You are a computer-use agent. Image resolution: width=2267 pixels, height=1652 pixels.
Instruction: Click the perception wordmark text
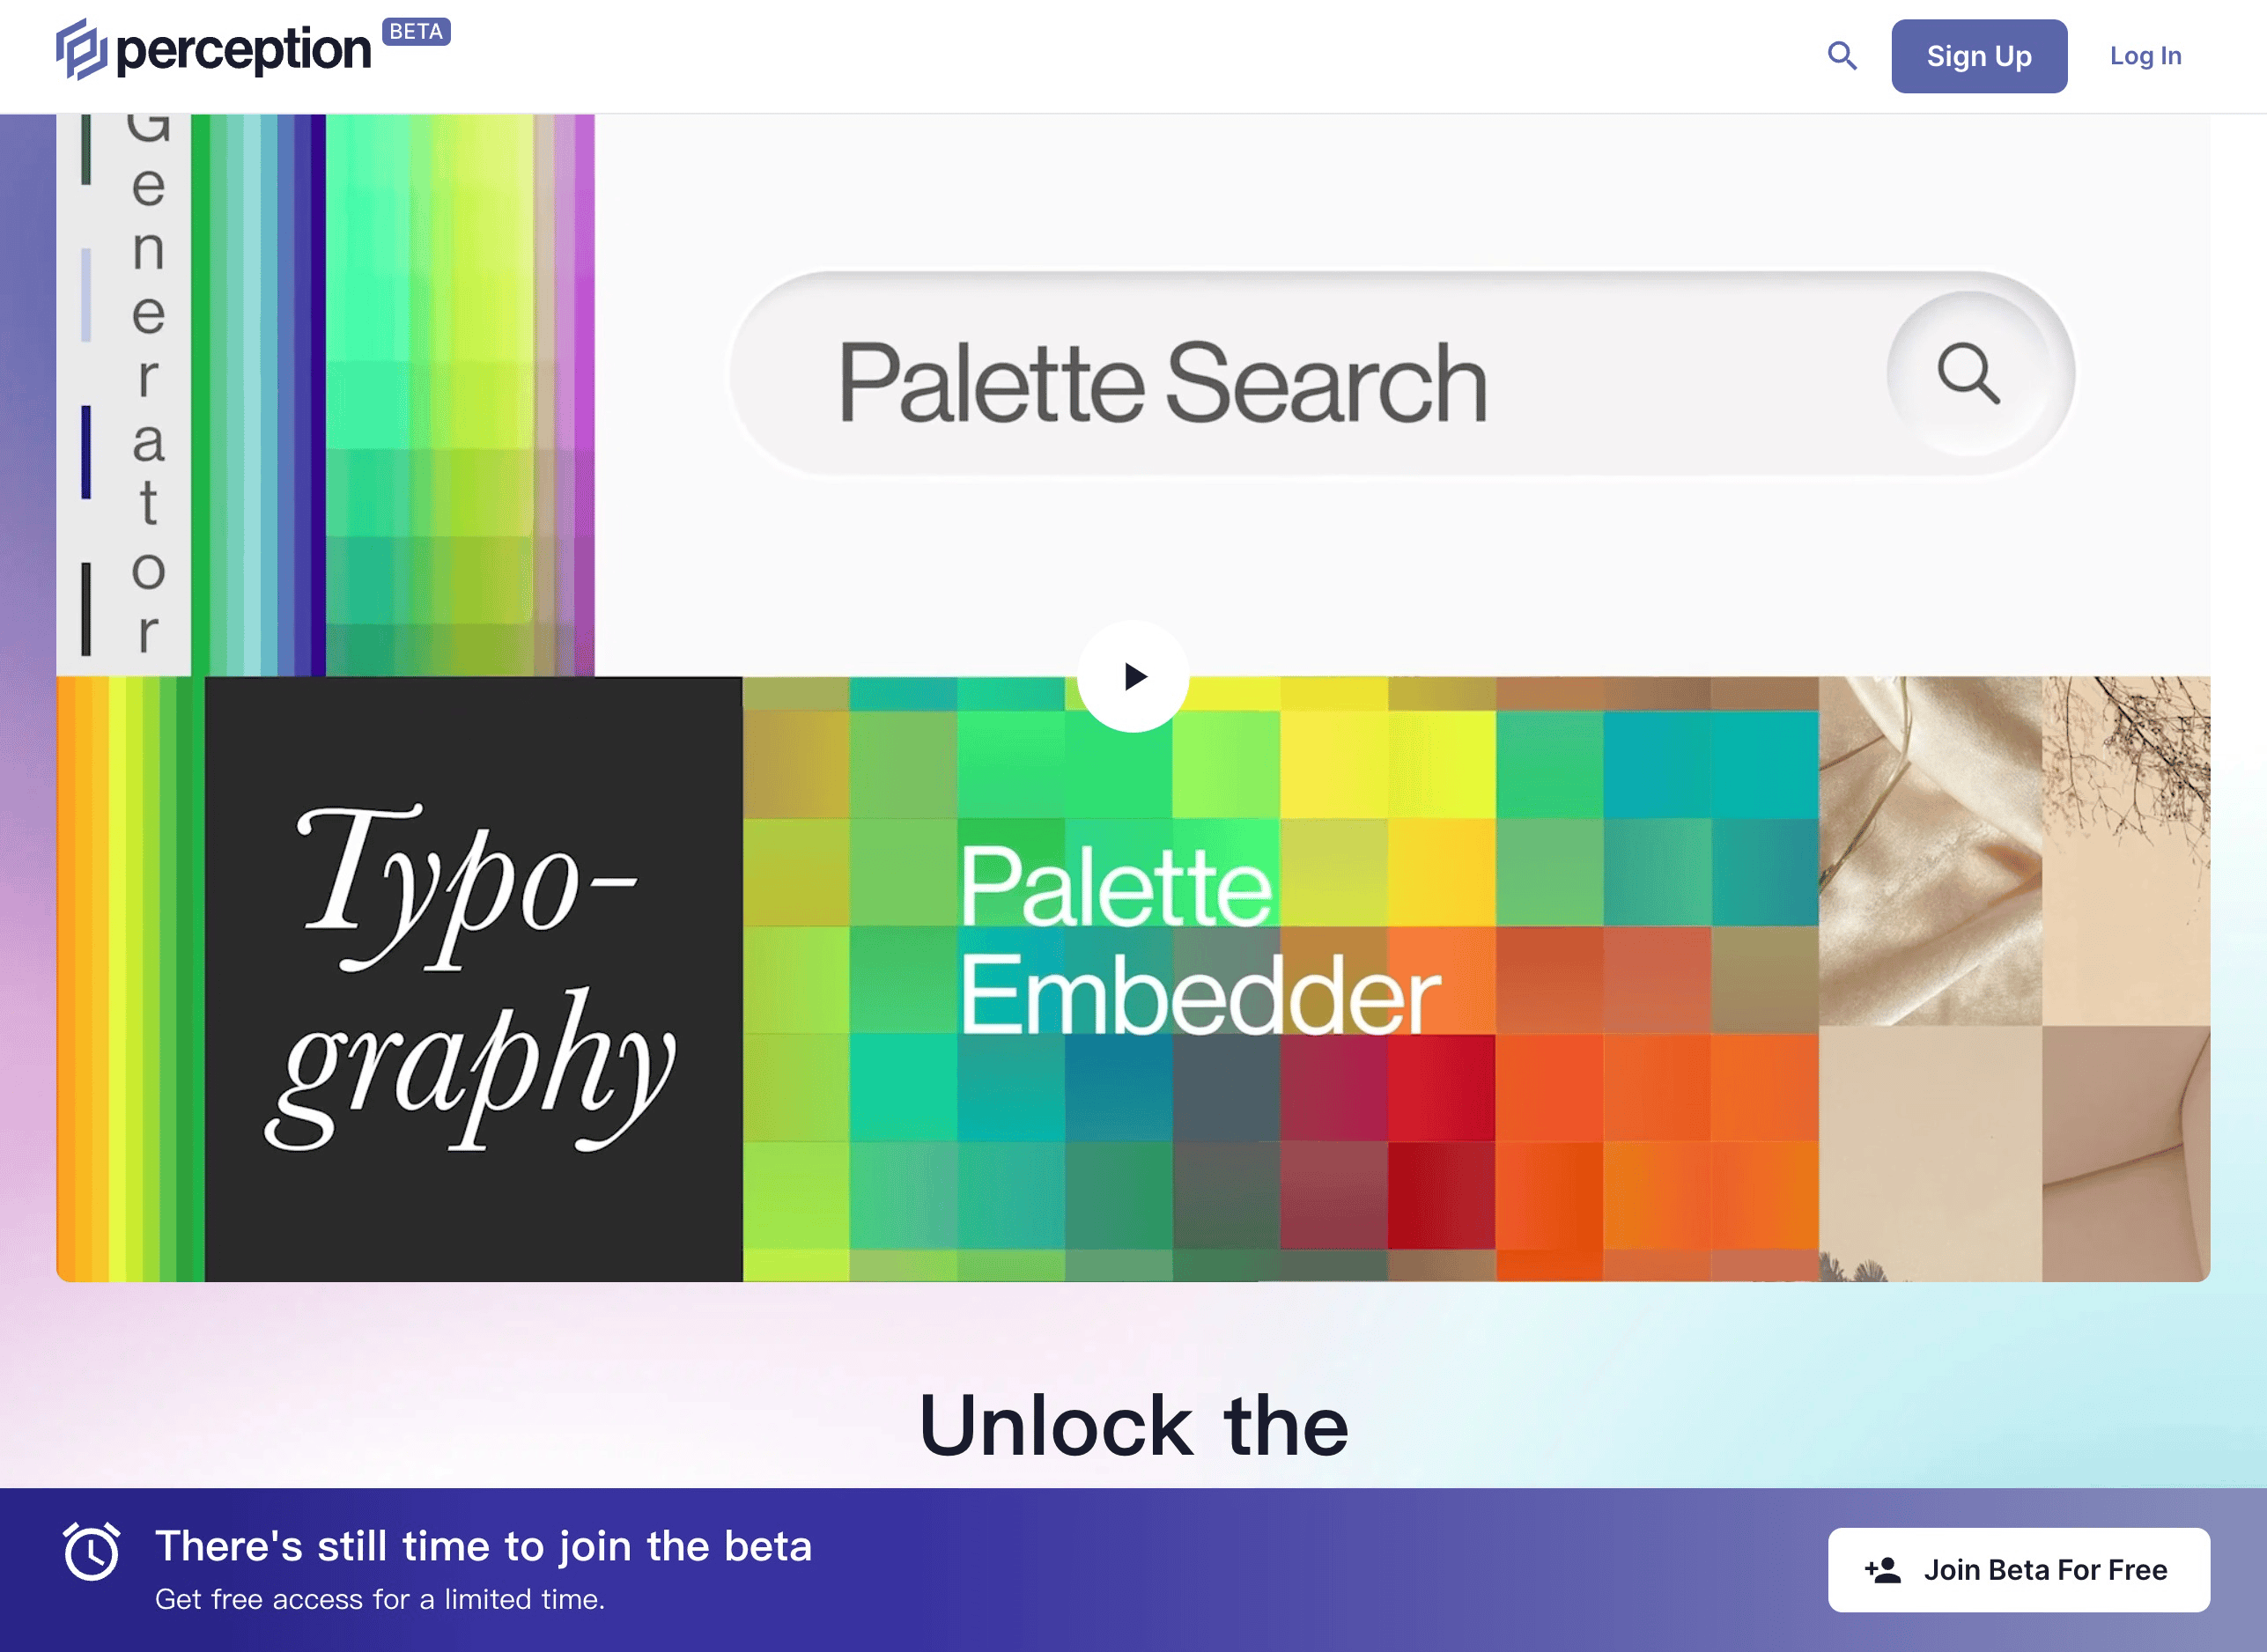[x=244, y=50]
